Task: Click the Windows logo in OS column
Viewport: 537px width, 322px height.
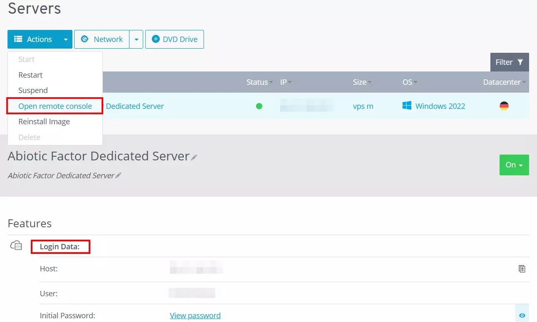Action: pos(407,106)
